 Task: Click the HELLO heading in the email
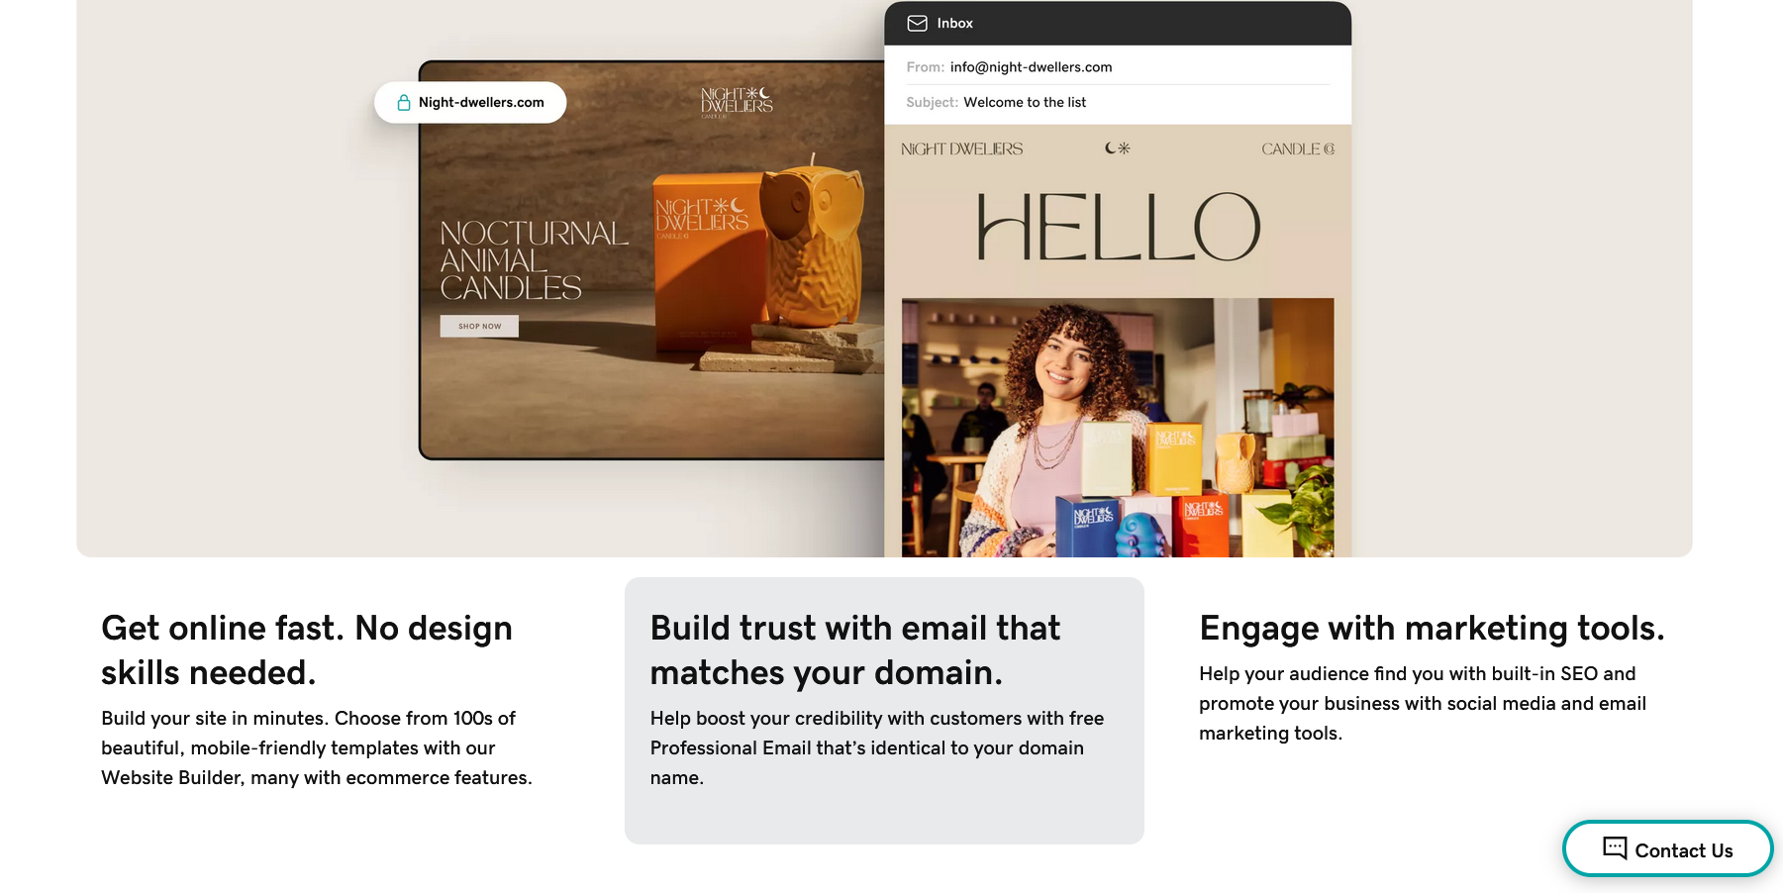click(1119, 228)
